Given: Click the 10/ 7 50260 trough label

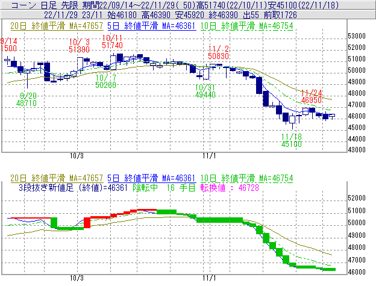Looking at the screenshot, I should coord(106,81).
